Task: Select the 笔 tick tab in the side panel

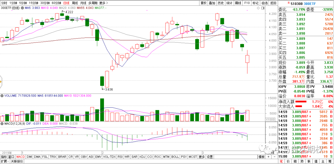Action: (282, 162)
